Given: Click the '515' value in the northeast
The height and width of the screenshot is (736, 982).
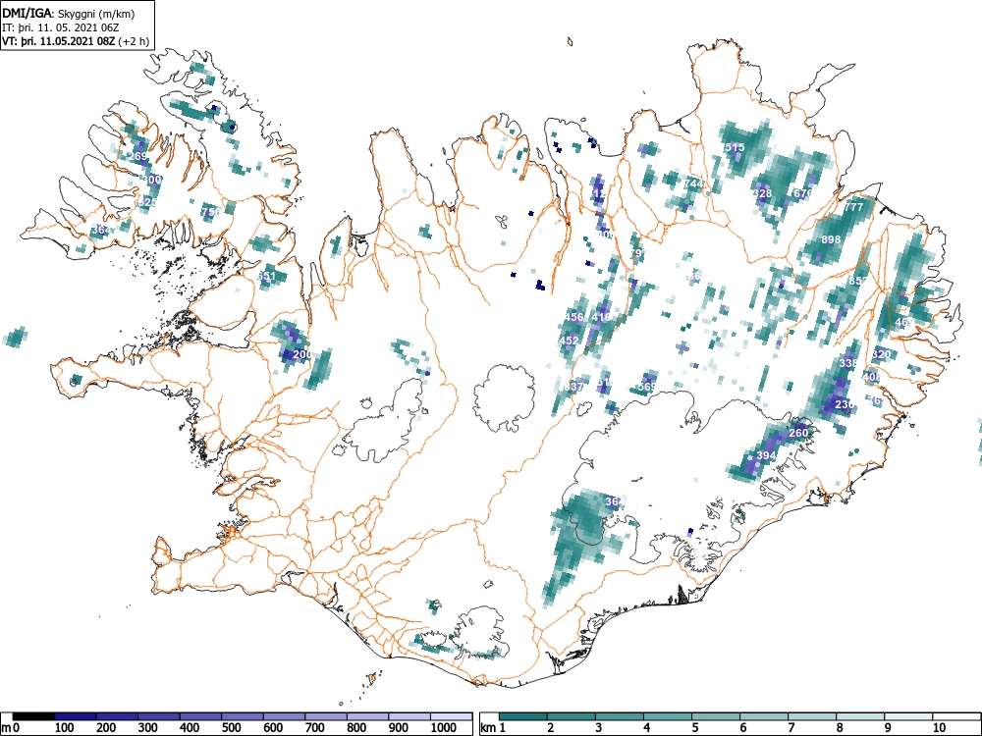Looking at the screenshot, I should 735,148.
